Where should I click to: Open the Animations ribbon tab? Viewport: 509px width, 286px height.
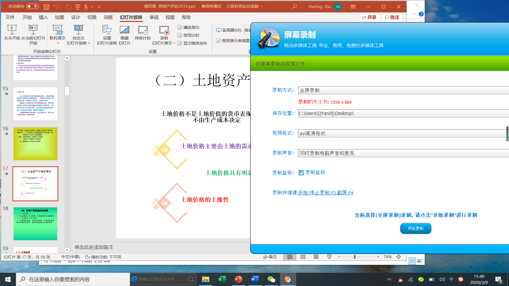(108, 17)
